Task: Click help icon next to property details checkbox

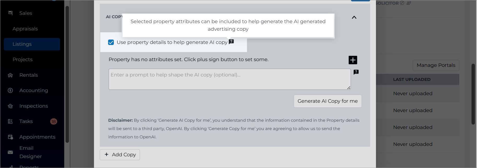Action: click(x=231, y=42)
